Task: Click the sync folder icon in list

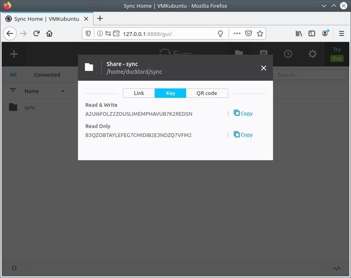Action: [13, 107]
